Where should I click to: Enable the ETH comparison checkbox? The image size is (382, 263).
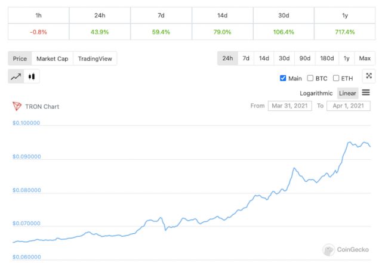click(336, 78)
